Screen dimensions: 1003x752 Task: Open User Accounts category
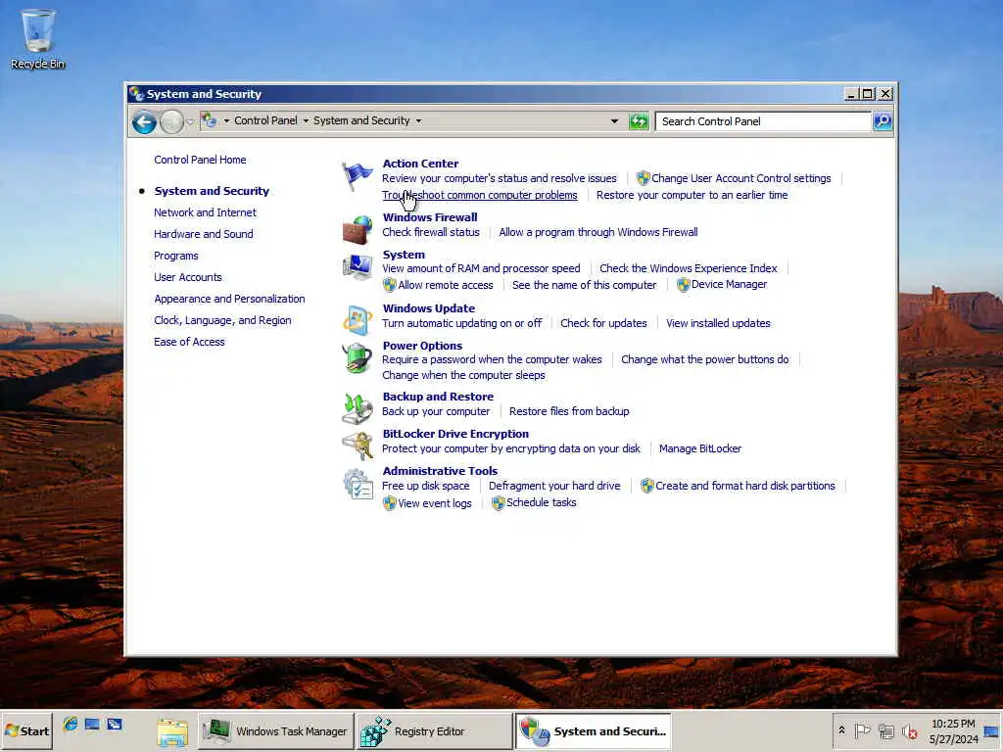point(187,277)
